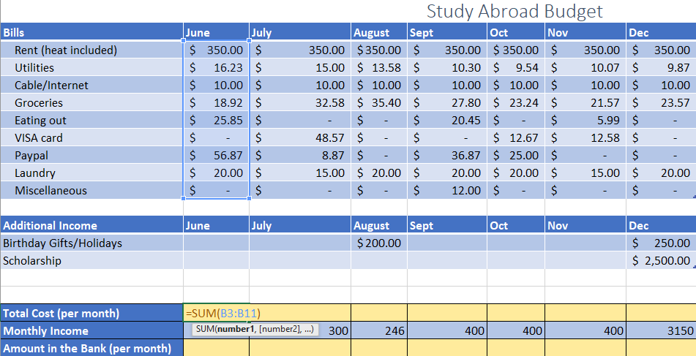Image resolution: width=696 pixels, height=356 pixels.
Task: Click the July VISA card value 48.57
Action: pos(300,137)
